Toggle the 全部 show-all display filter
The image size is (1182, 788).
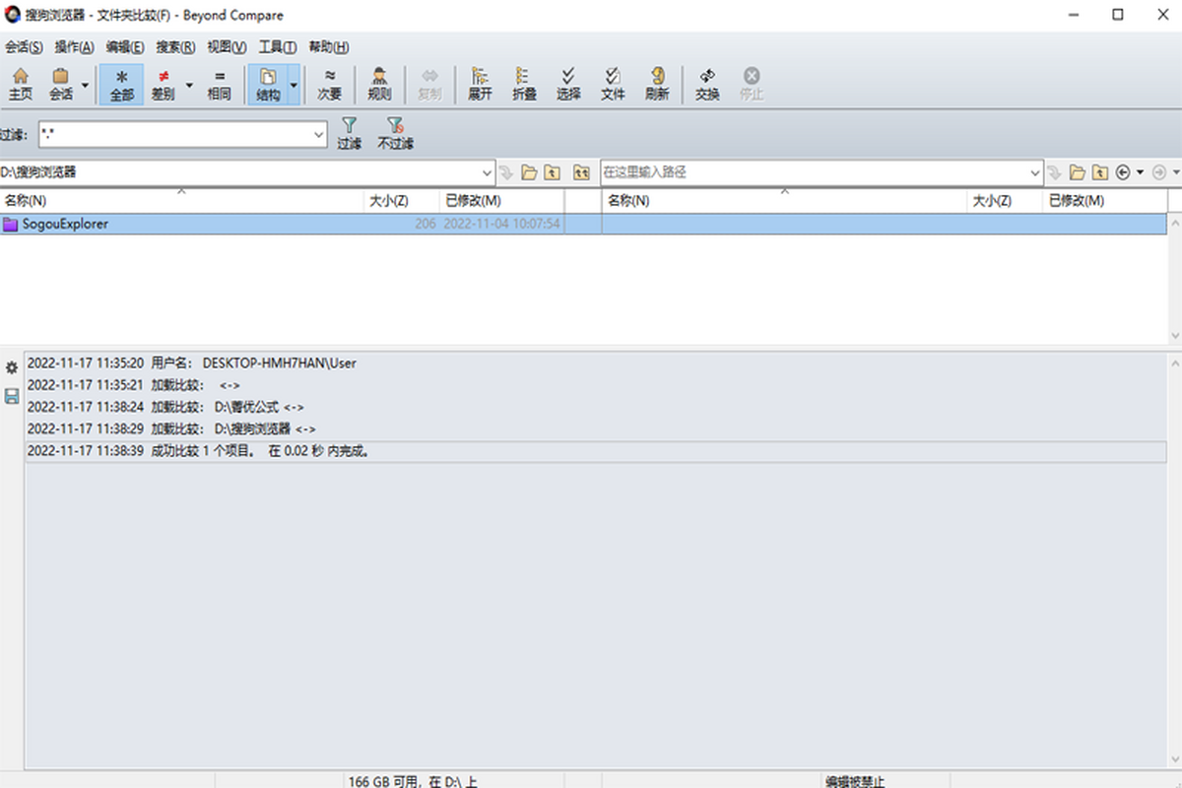tap(121, 84)
